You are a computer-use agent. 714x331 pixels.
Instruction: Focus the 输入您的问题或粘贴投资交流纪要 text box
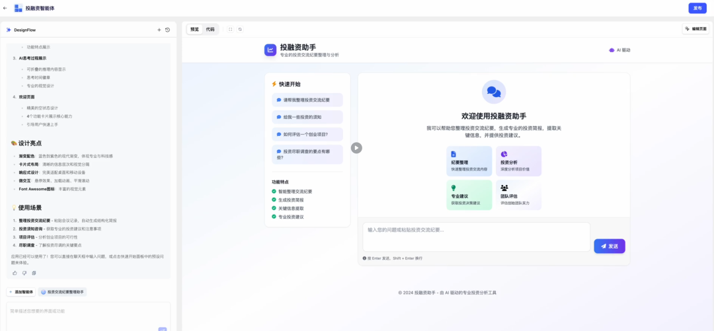(x=476, y=237)
